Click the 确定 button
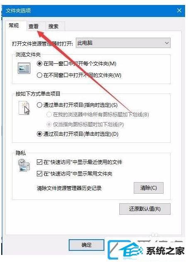 pyautogui.click(x=87, y=245)
